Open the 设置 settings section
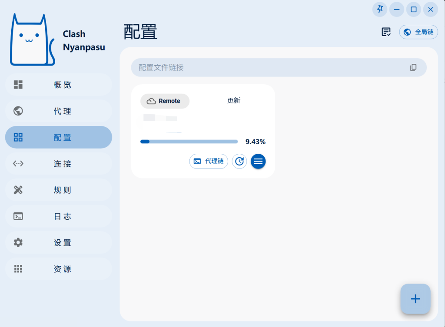 click(x=58, y=242)
